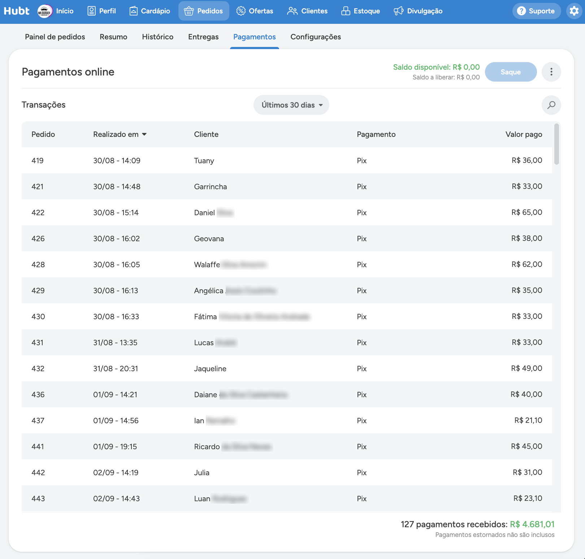
Task: Sort by the Realizado em column arrow
Action: pos(144,134)
